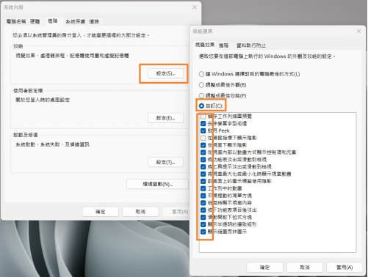Toggle 工作列中的動畫 checkbox

pyautogui.click(x=203, y=188)
